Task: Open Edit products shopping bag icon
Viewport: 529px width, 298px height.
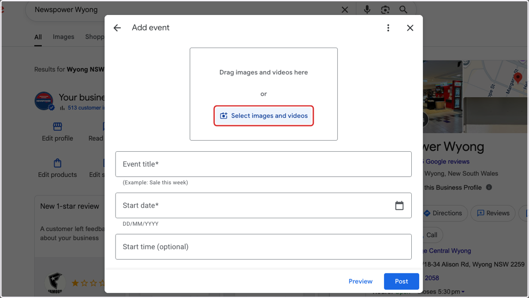Action: pos(57,163)
